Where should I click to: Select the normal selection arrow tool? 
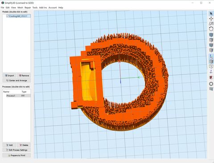coord(211,13)
